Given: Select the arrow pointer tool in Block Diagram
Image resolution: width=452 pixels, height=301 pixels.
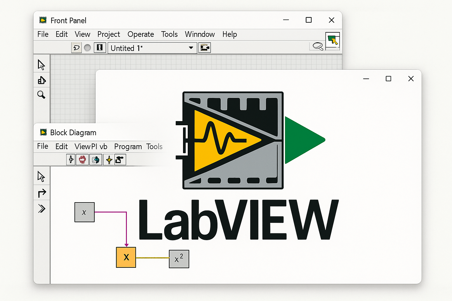Looking at the screenshot, I should coord(41,177).
